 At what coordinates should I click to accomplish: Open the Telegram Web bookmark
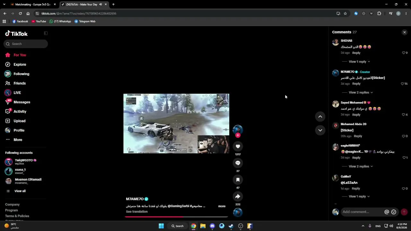click(x=85, y=21)
